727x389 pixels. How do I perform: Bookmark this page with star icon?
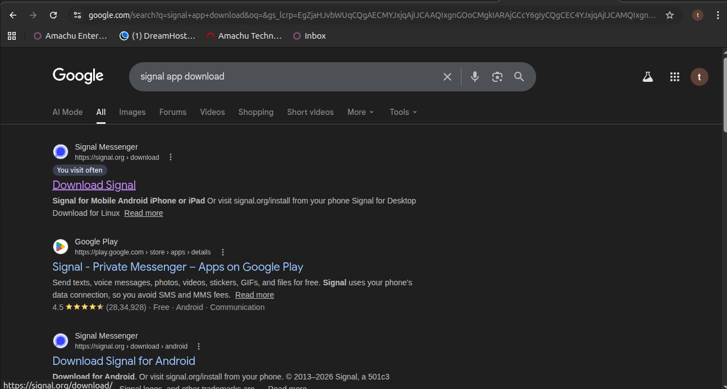click(669, 15)
